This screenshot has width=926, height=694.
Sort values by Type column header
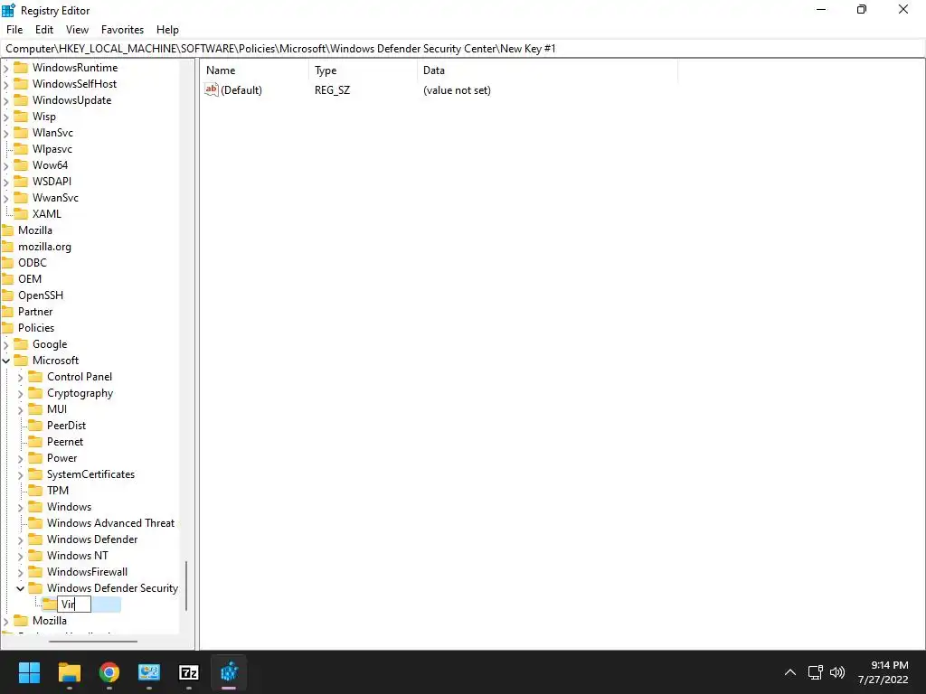coord(363,70)
